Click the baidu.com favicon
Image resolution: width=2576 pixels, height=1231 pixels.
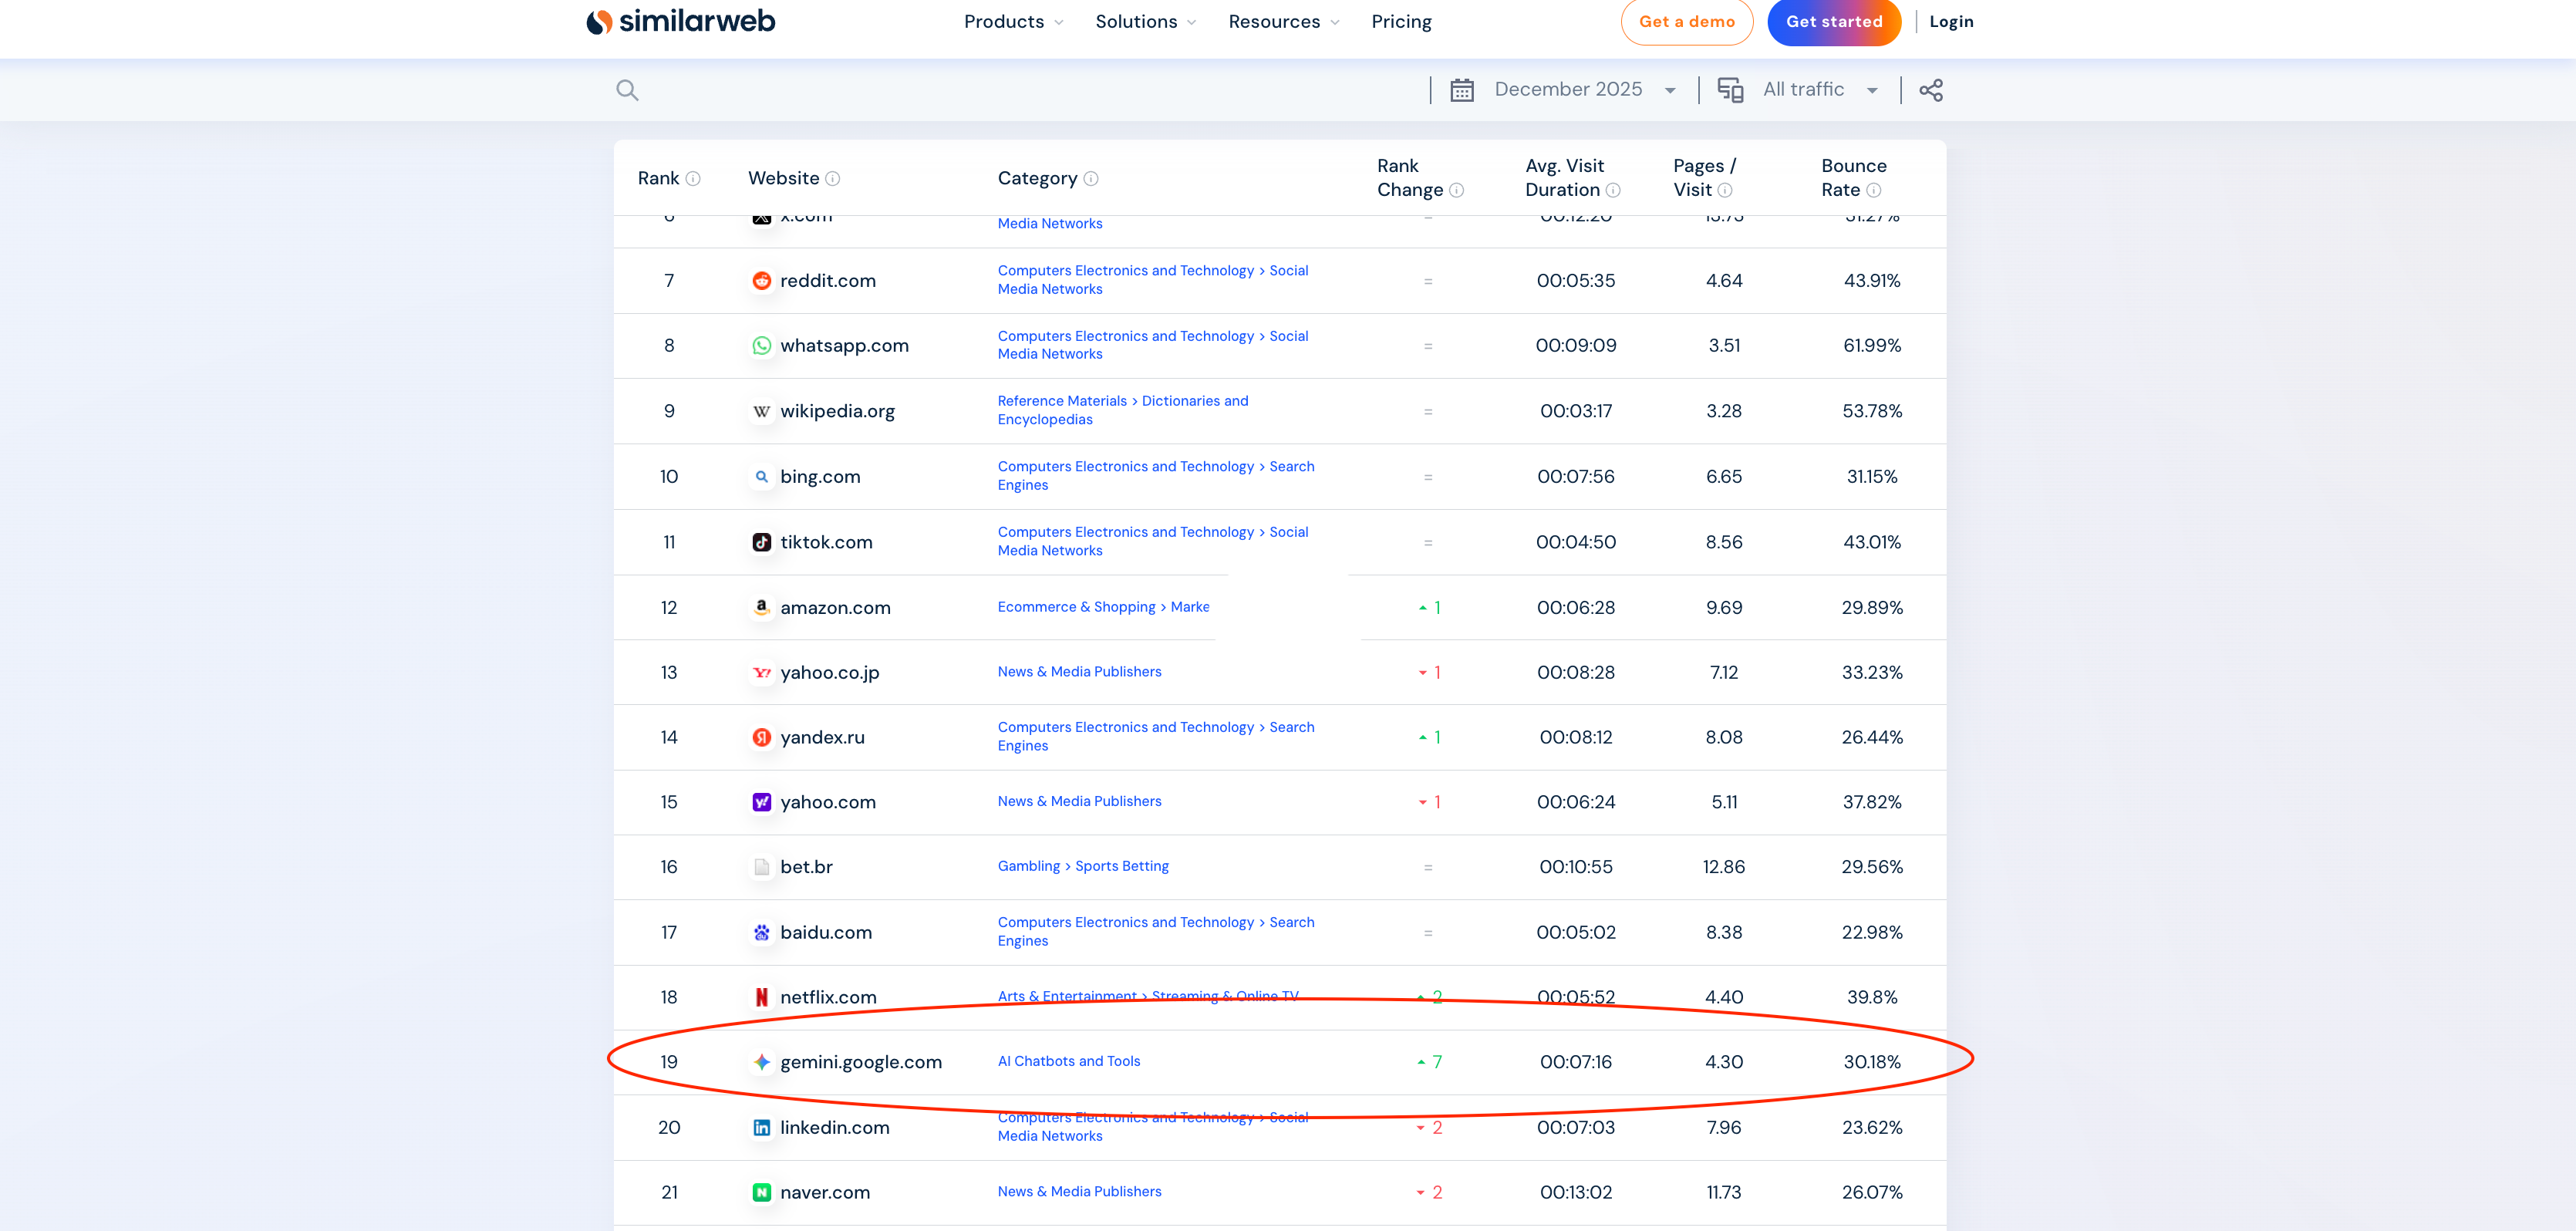(762, 933)
